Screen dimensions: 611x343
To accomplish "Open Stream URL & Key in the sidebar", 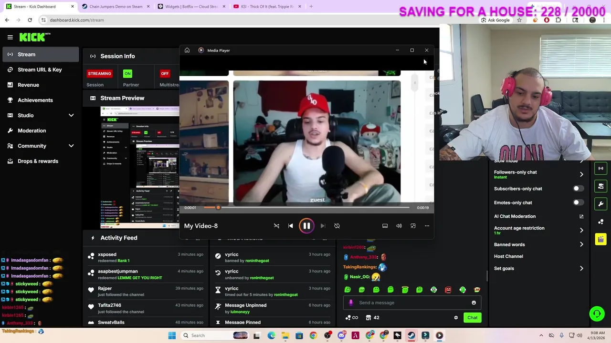I will (x=41, y=70).
